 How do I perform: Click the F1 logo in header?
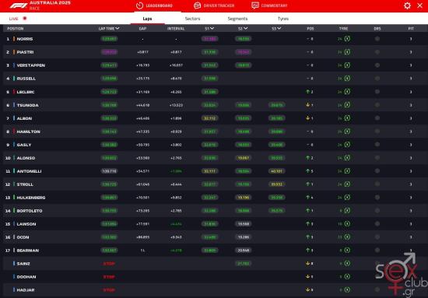(x=19, y=5)
